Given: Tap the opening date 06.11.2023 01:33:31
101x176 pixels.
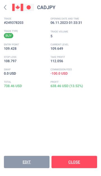Looking at the screenshot, I should tap(66, 23).
